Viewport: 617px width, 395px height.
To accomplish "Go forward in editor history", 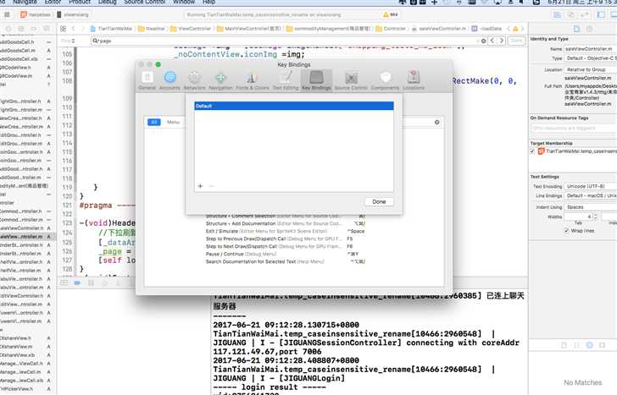I will 83,29.
